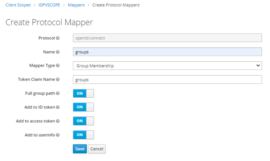Cancel mapper creation
The width and height of the screenshot is (270, 161).
click(97, 149)
